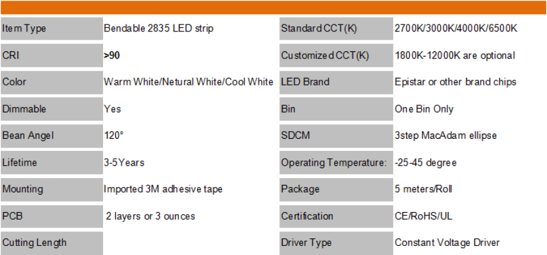Select the Operating Temperature label cell
This screenshot has height=255, width=547.
(337, 163)
